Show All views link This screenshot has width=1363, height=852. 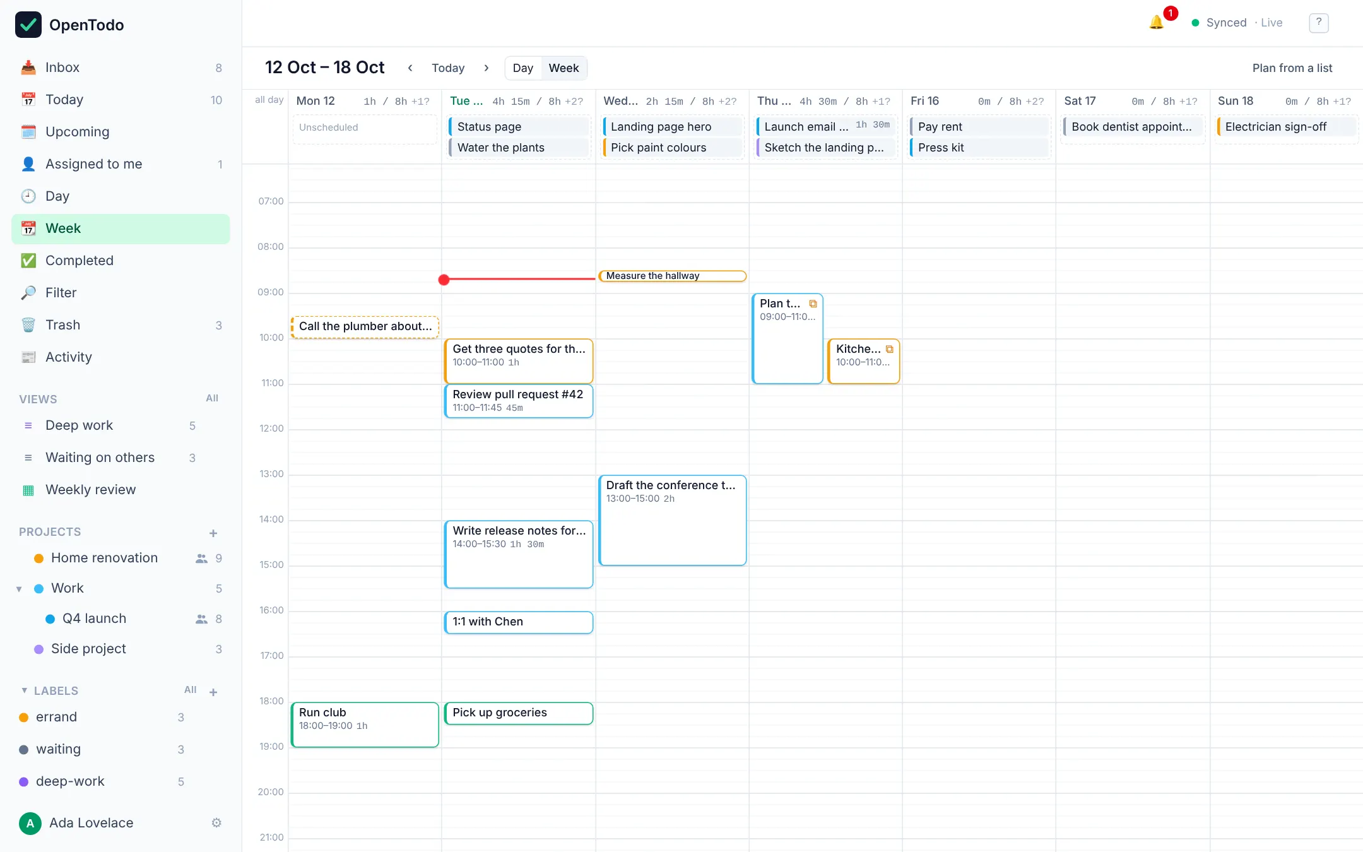(x=212, y=398)
